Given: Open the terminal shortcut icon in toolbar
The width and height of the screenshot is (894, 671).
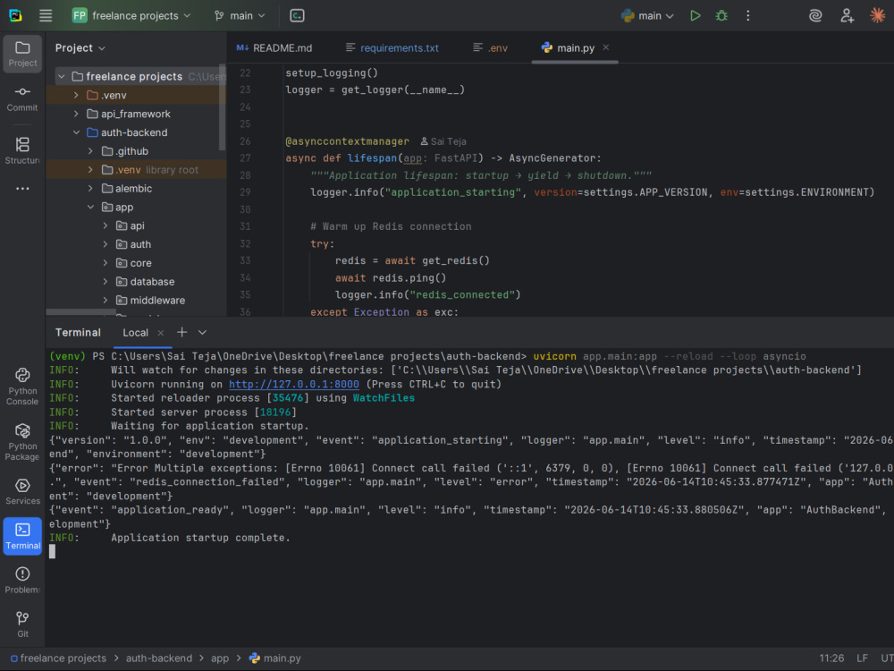Looking at the screenshot, I should pos(297,15).
